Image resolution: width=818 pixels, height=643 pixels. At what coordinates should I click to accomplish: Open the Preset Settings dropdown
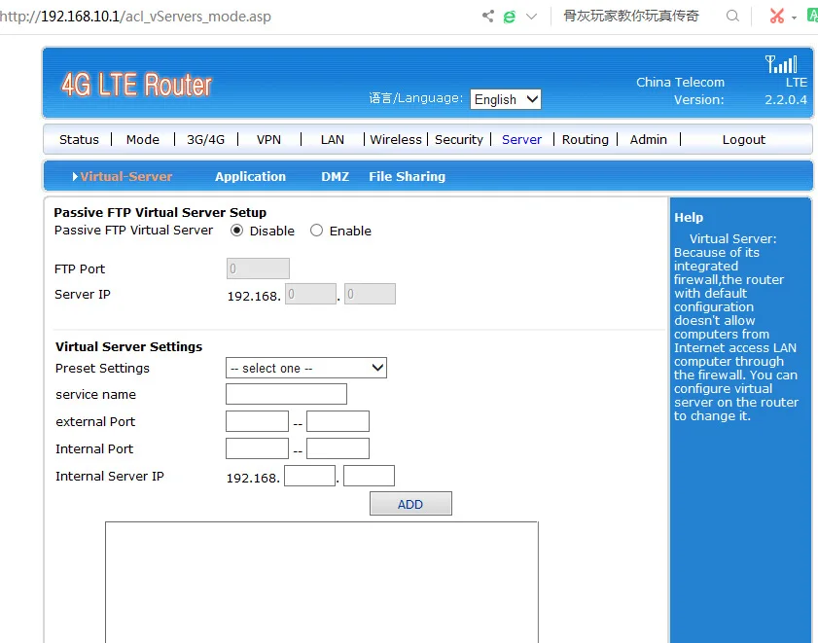coord(305,368)
